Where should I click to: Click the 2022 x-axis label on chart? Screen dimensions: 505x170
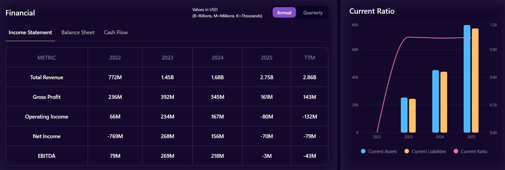pos(377,137)
